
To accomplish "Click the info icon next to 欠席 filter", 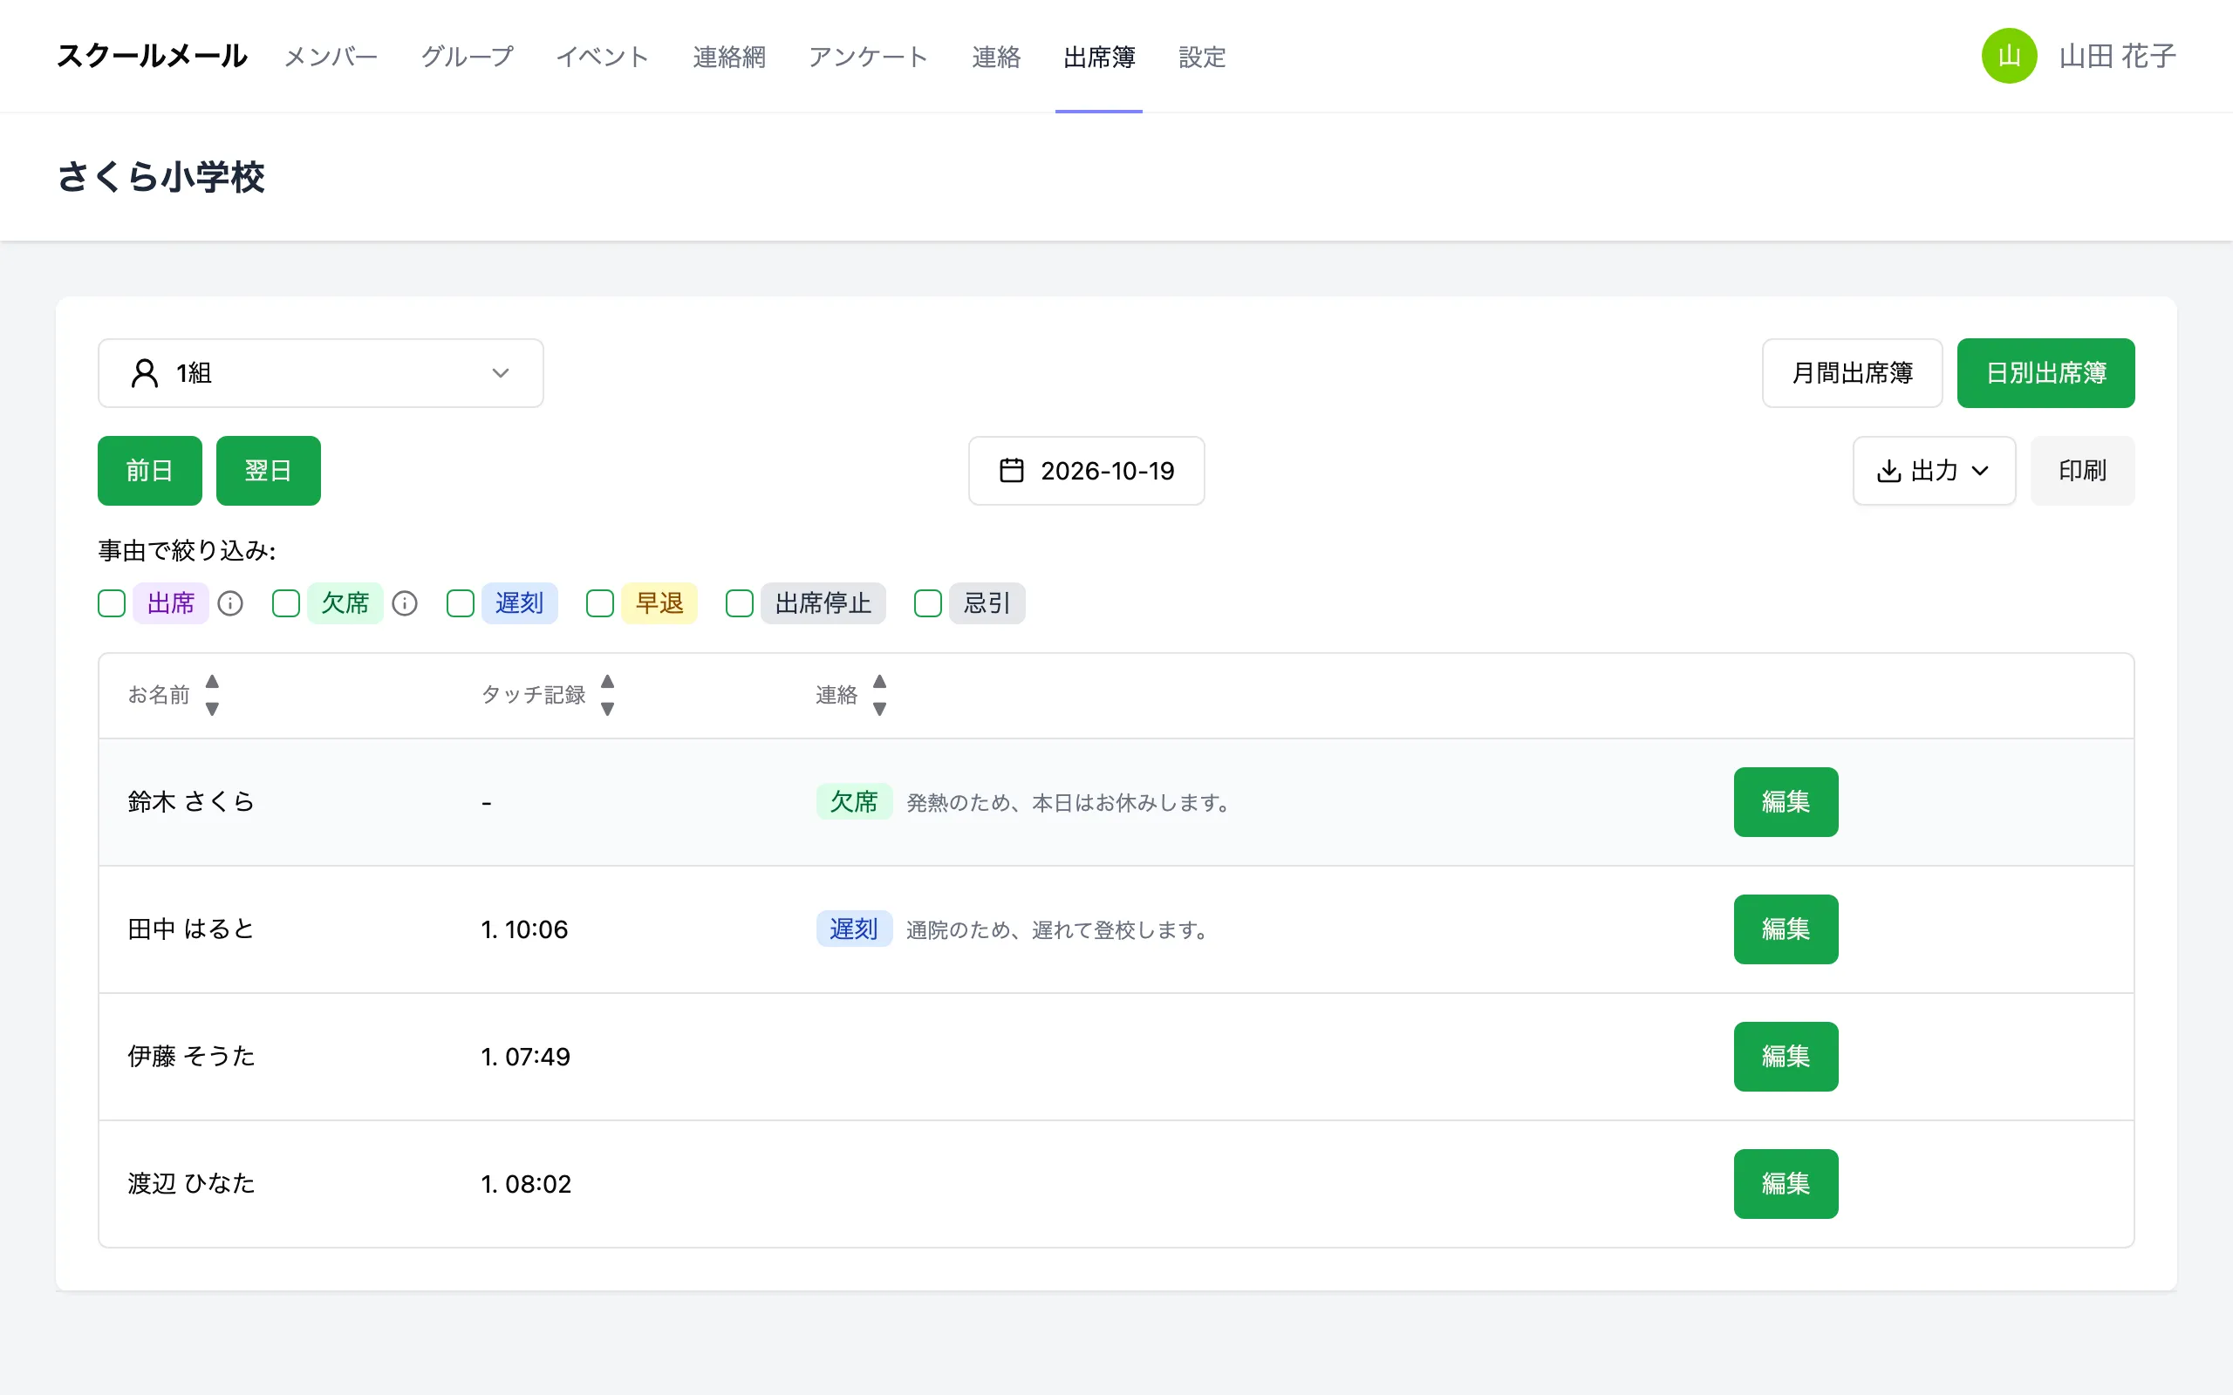I will 404,603.
